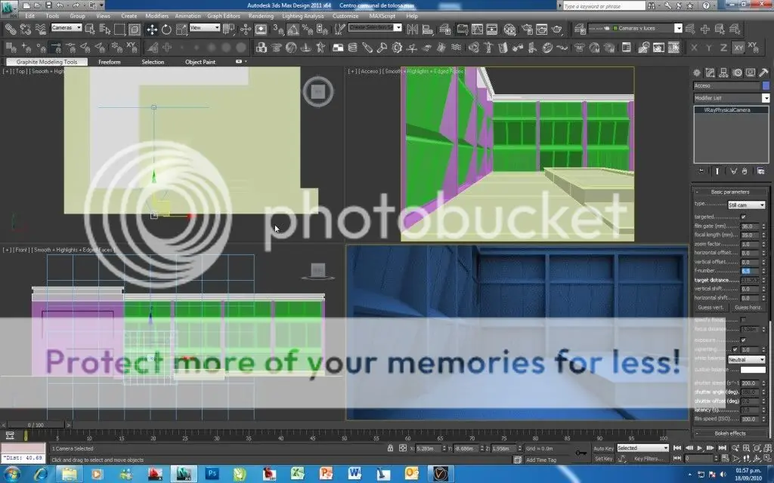The width and height of the screenshot is (774, 483).
Task: Restrict to XY plane axis constraint
Action: [738, 48]
